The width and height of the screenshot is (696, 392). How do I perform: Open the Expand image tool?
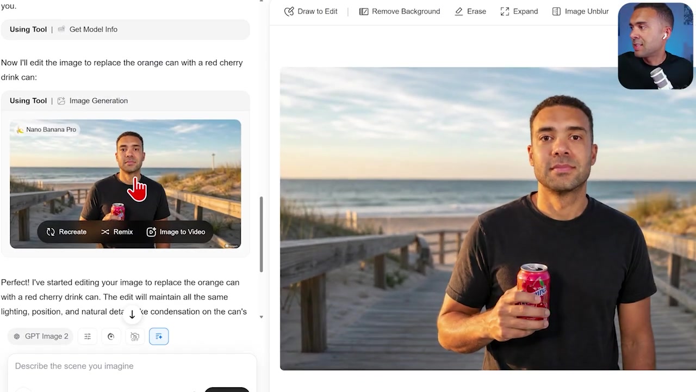click(519, 11)
